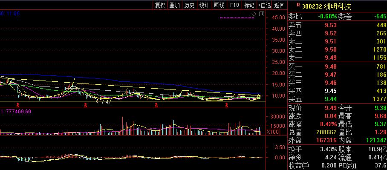Viewport: 387px width, 170px height.
Task: Click the third red S marker under the chart
Action: click(x=156, y=105)
